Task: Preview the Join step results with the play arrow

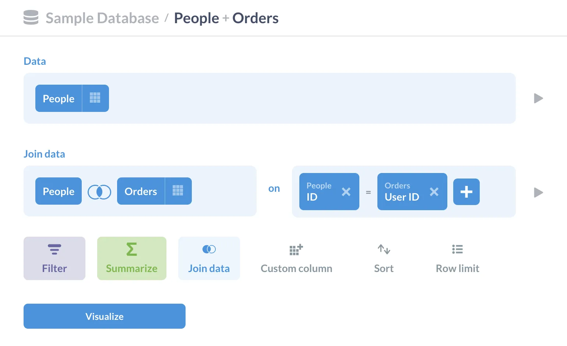Action: 538,192
